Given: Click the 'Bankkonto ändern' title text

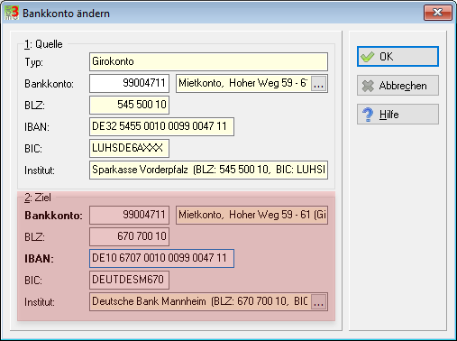Looking at the screenshot, I should pos(66,14).
